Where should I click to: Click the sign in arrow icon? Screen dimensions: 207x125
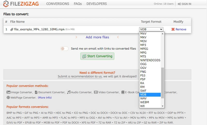point(179,4)
